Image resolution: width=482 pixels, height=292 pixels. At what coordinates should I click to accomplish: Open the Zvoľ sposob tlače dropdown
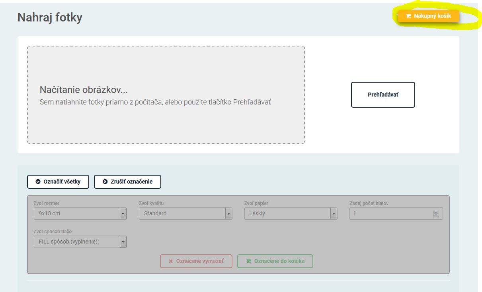point(80,242)
